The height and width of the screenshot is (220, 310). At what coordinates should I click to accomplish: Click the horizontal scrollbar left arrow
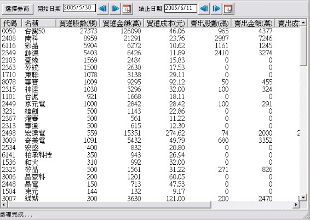[x=4, y=205]
